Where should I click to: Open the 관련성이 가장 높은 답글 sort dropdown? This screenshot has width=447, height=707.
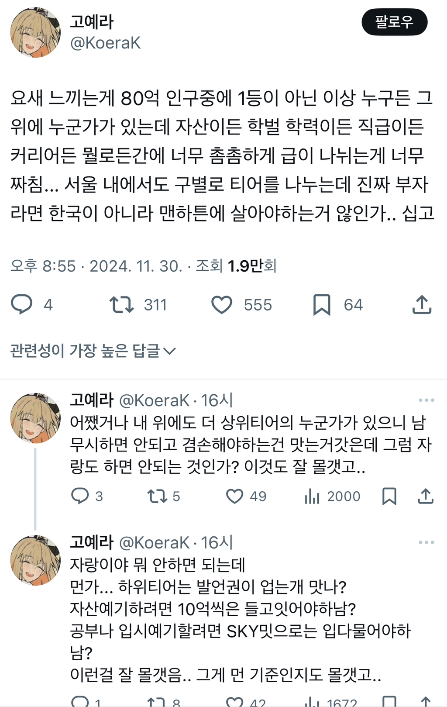click(93, 351)
